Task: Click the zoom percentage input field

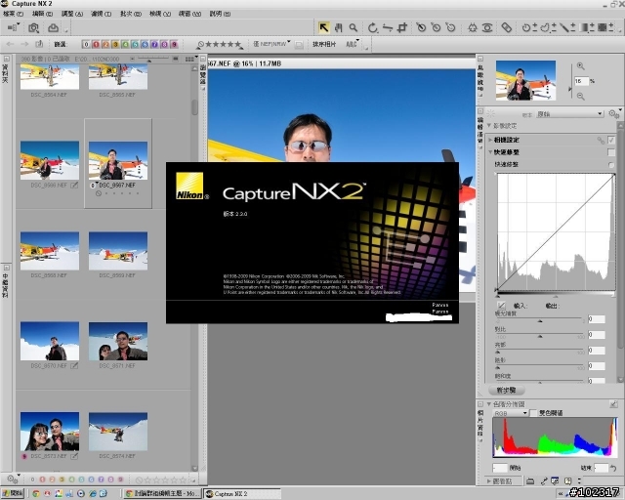Action: 581,81
